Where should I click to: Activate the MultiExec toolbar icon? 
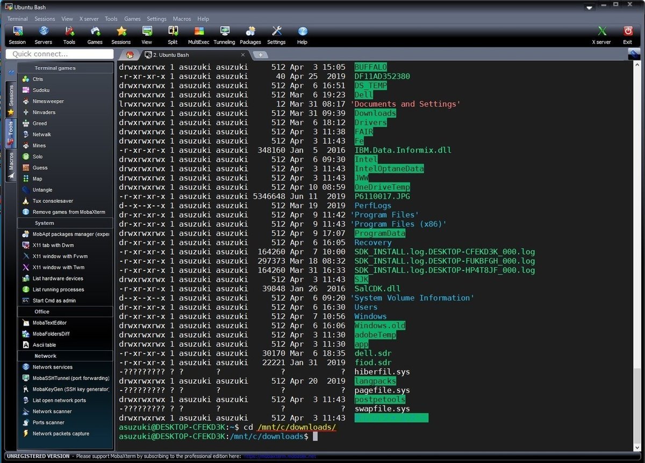click(199, 36)
